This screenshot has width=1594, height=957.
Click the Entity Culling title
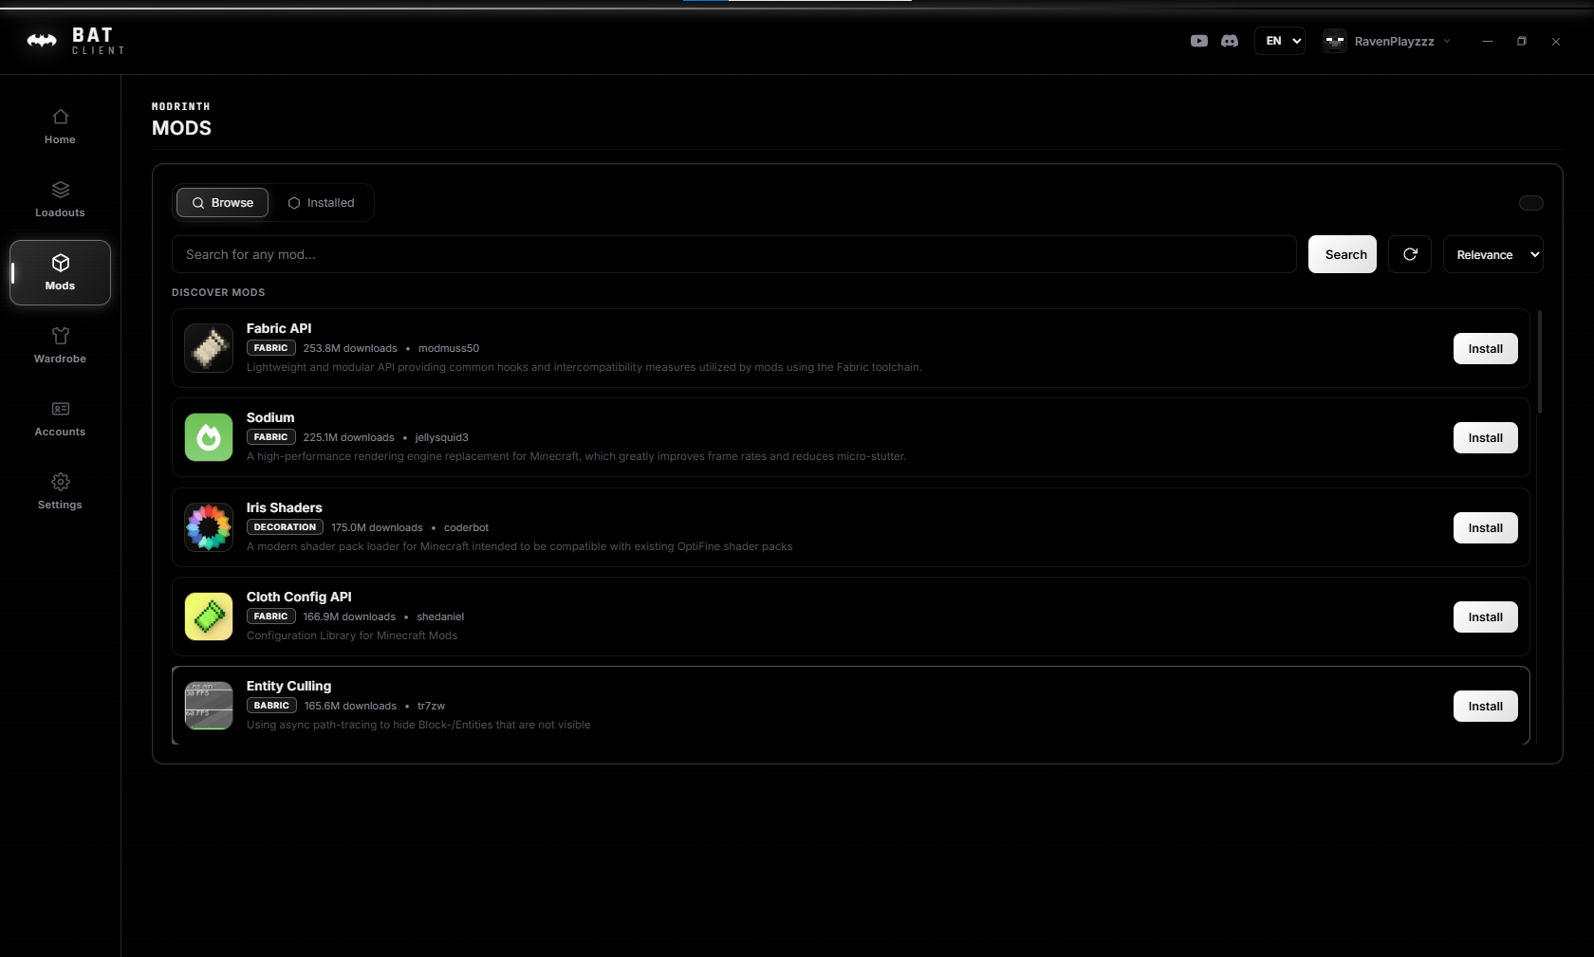click(288, 686)
